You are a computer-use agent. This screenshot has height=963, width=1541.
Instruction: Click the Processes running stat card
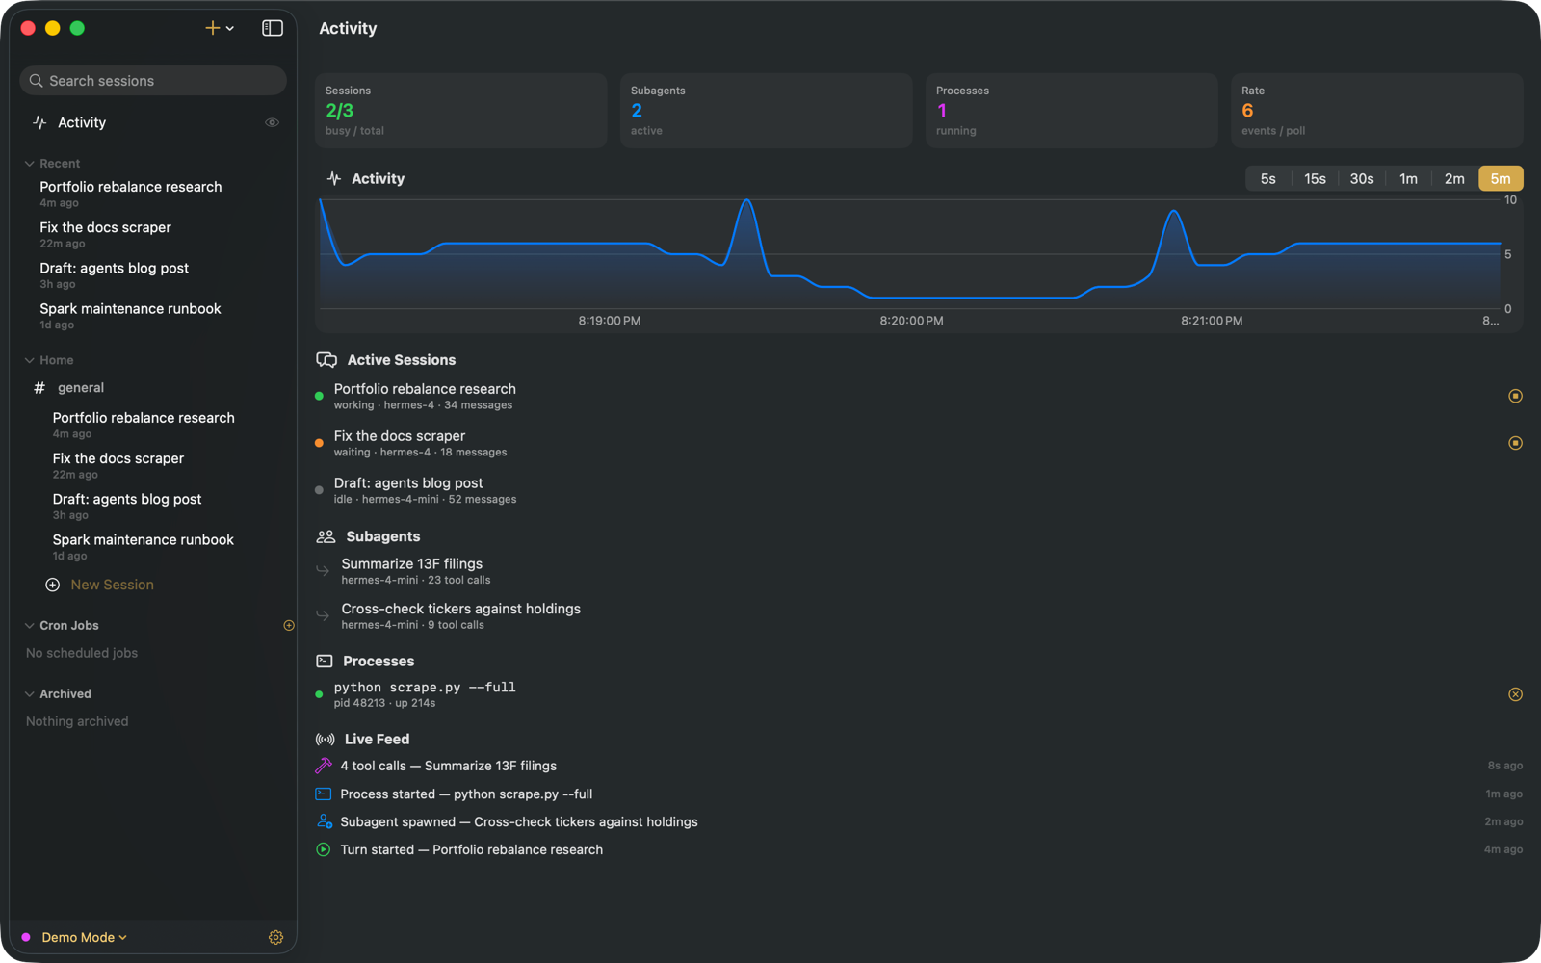1071,111
